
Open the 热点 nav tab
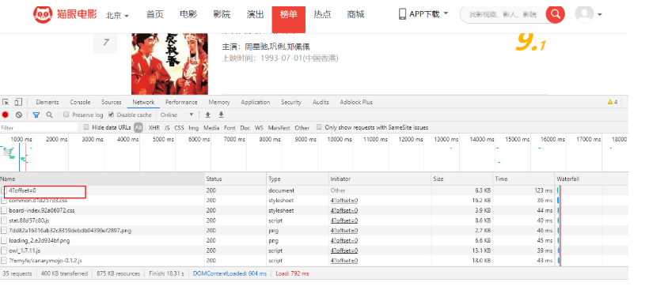click(x=322, y=15)
